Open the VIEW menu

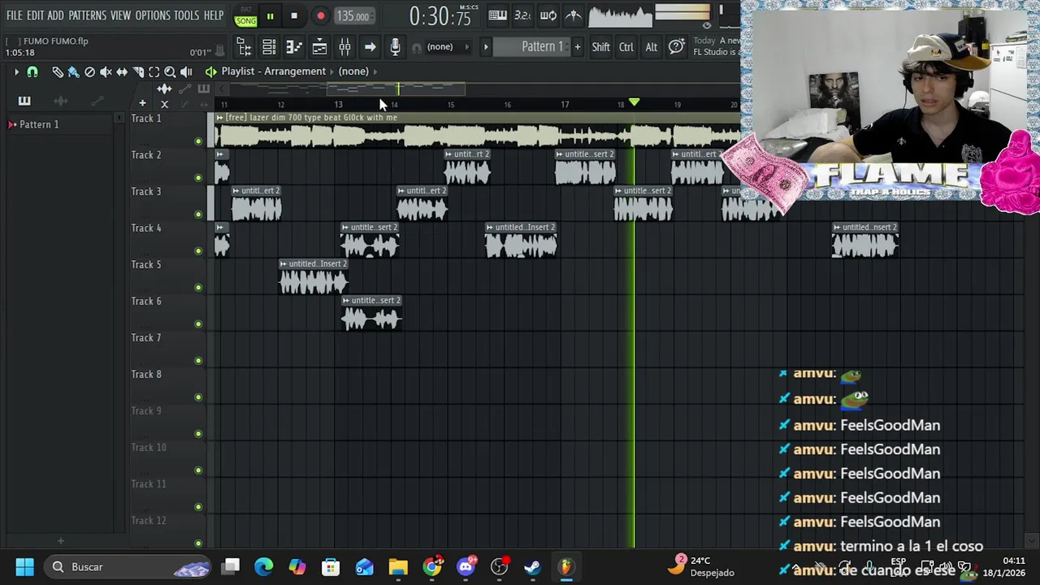point(120,15)
